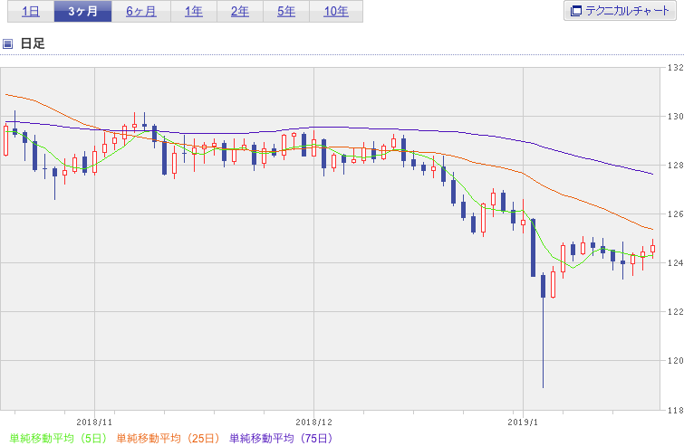Image resolution: width=684 pixels, height=446 pixels.
Task: Click the first red candlestick at chart left edge
Action: click(x=5, y=140)
